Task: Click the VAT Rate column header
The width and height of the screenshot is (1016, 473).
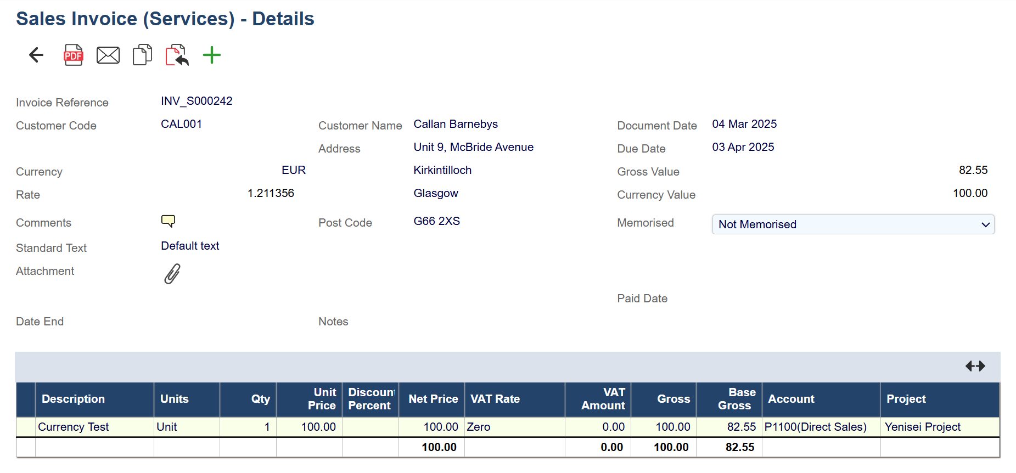Action: (495, 399)
